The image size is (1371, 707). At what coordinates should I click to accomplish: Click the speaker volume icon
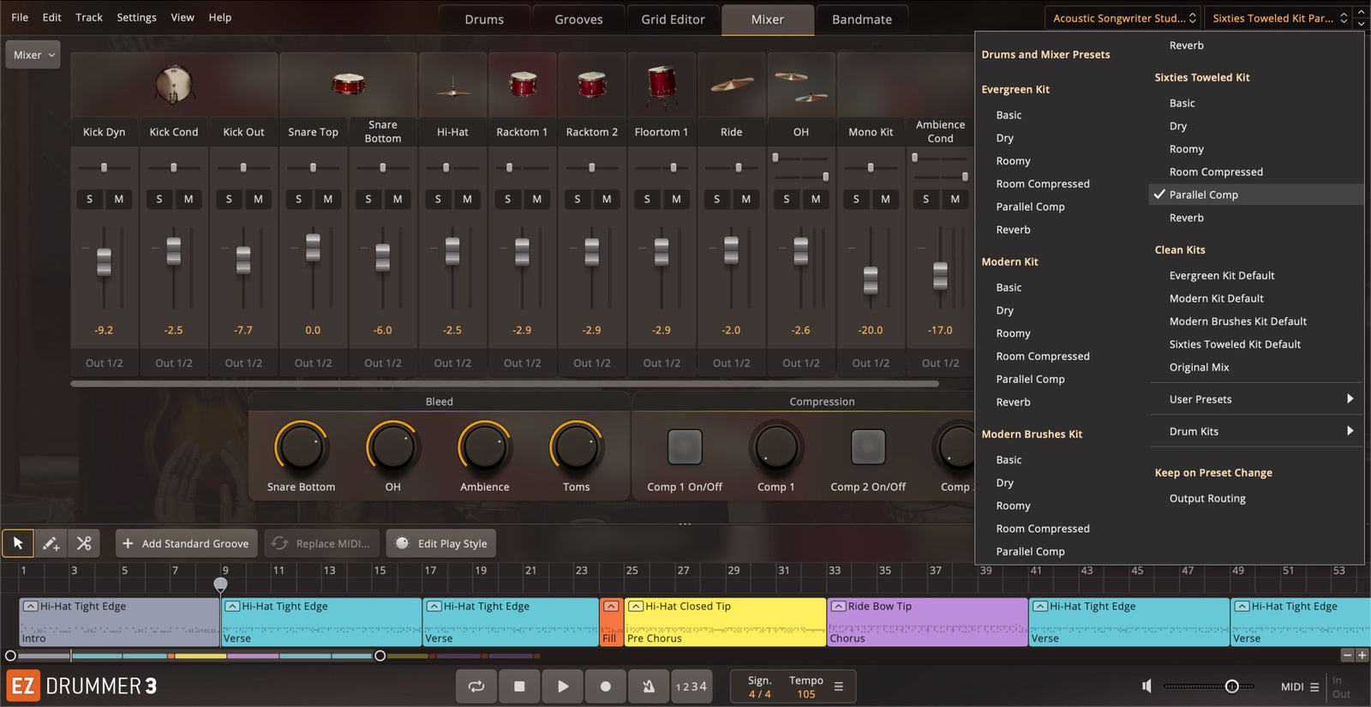1146,686
